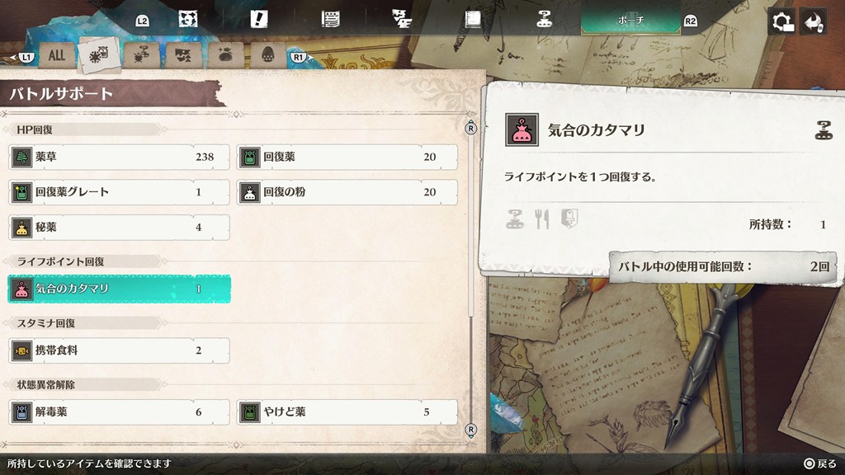Choose the pouch-with-sparkle category tab

(x=225, y=55)
